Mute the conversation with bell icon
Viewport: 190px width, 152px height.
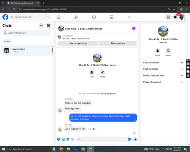[158, 51]
